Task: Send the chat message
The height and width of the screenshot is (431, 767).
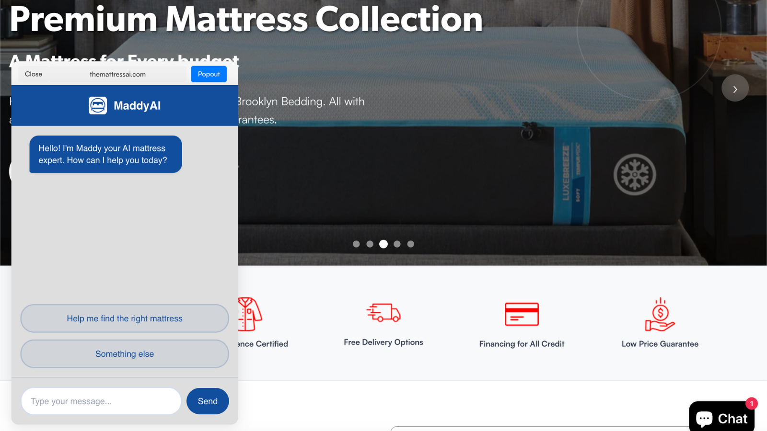Action: click(208, 401)
